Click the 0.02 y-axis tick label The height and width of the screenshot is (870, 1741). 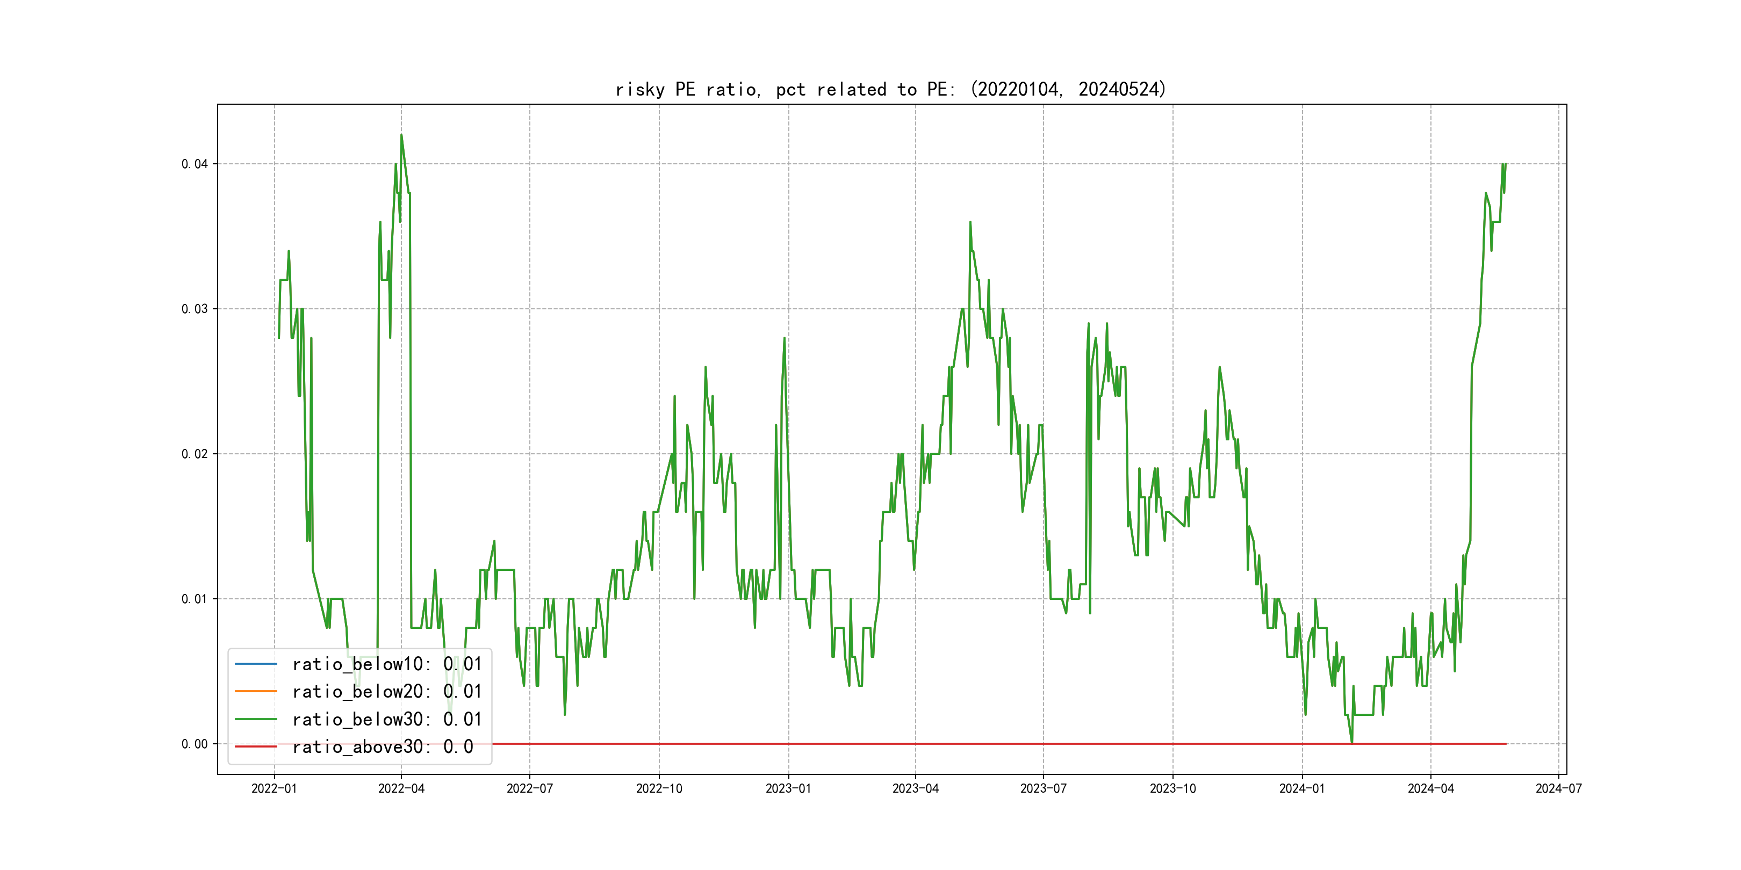[x=194, y=454]
